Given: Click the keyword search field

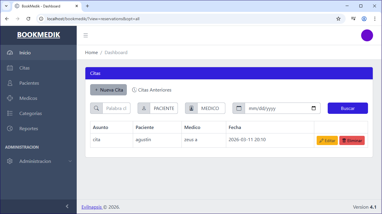Looking at the screenshot, I should click(x=116, y=108).
